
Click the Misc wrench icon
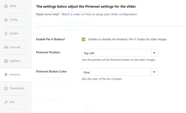6,102
